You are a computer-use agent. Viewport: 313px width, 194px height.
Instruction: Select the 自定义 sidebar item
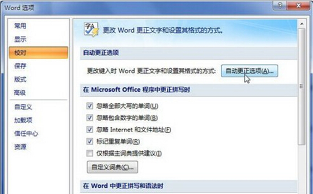[x=23, y=107]
